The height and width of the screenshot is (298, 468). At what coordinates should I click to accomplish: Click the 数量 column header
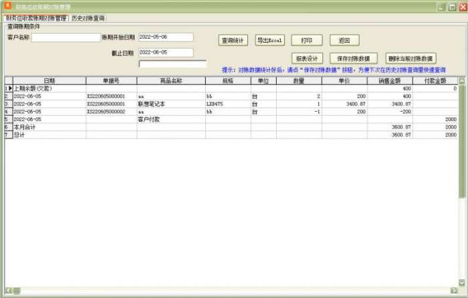299,81
